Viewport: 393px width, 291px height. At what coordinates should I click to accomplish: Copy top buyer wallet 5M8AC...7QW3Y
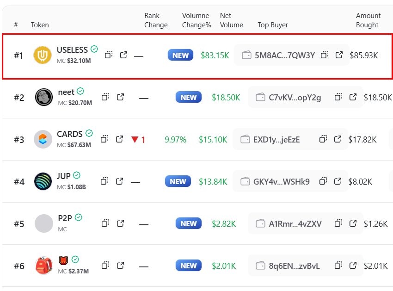[x=325, y=55]
